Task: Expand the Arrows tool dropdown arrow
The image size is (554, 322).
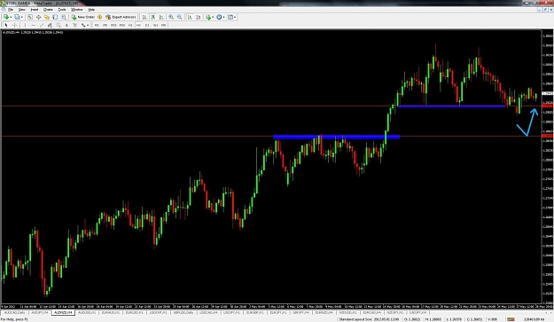Action: 88,25
